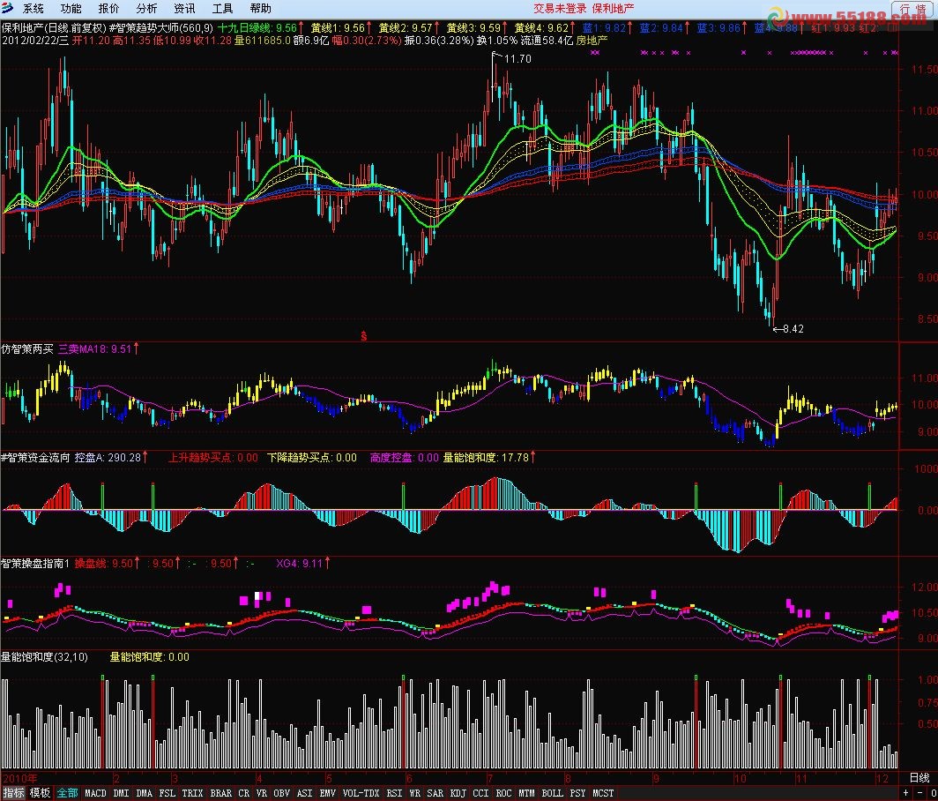Click the 日线 period label
This screenshot has height=801, width=938.
[919, 778]
